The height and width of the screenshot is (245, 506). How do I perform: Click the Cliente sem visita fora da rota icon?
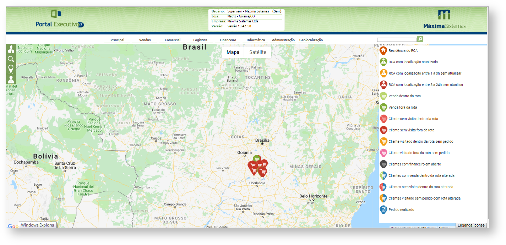pos(383,130)
